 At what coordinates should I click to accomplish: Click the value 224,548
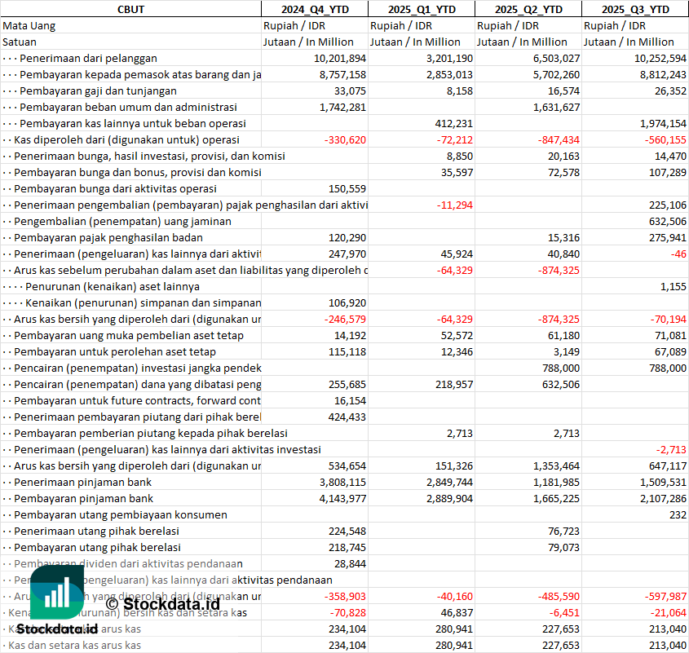(347, 532)
